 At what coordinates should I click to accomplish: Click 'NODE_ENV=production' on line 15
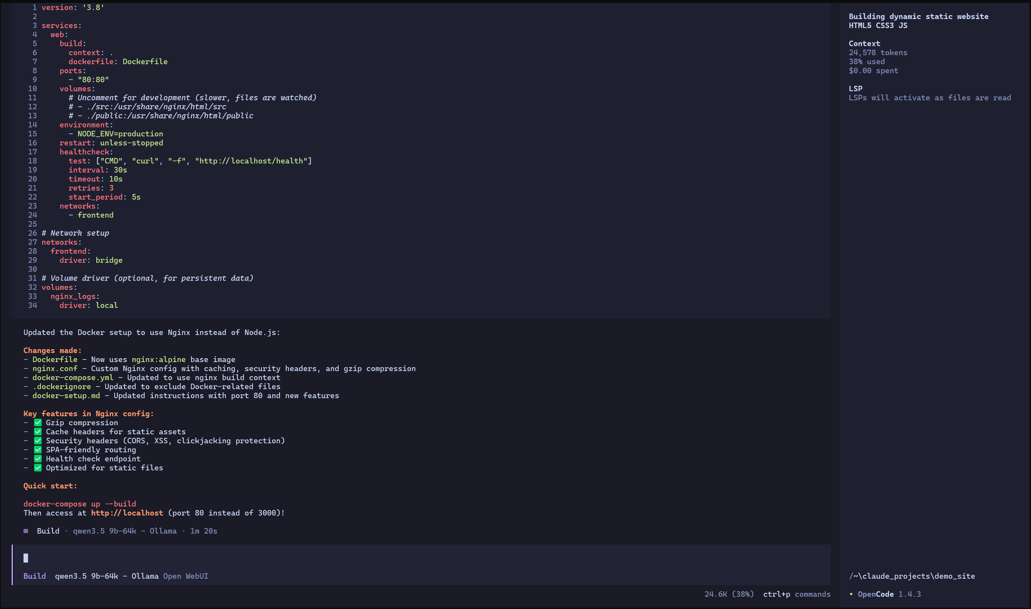120,134
